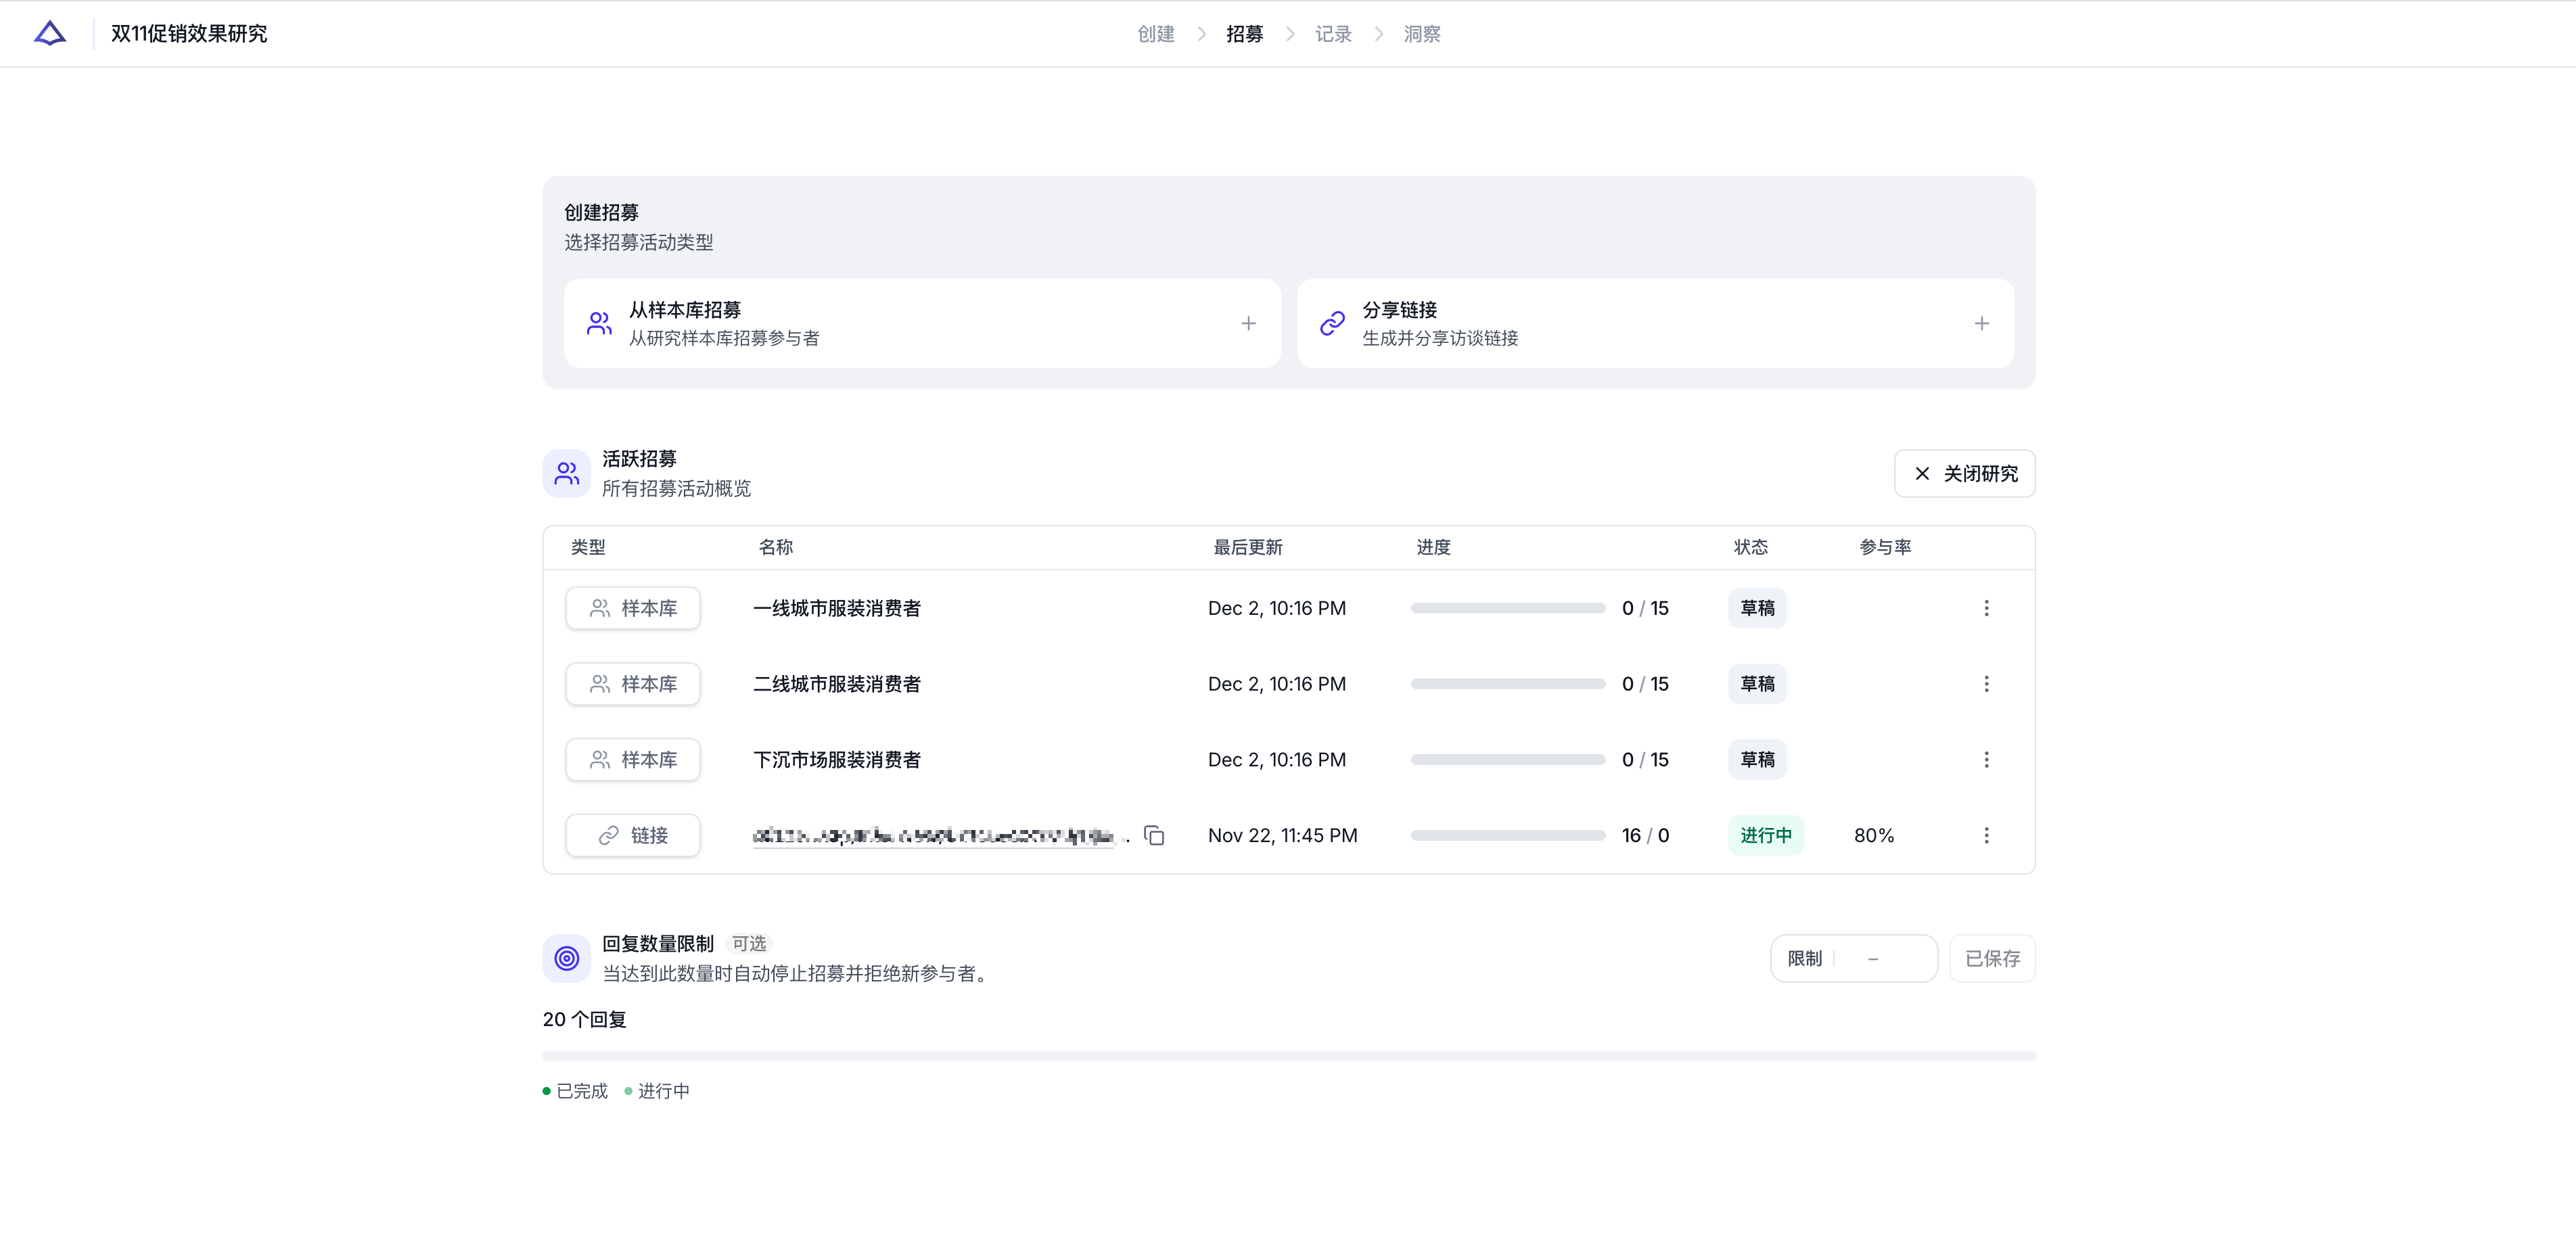The height and width of the screenshot is (1250, 2576).
Task: Copy the share link URL
Action: (1154, 835)
